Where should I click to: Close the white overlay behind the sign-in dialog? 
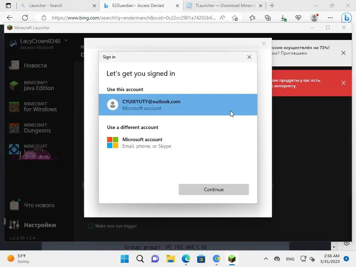tap(264, 43)
